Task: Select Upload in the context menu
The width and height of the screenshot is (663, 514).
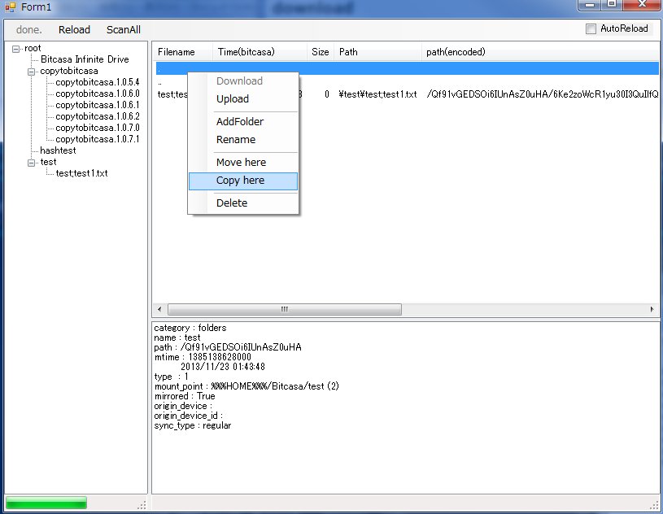Action: pyautogui.click(x=233, y=99)
